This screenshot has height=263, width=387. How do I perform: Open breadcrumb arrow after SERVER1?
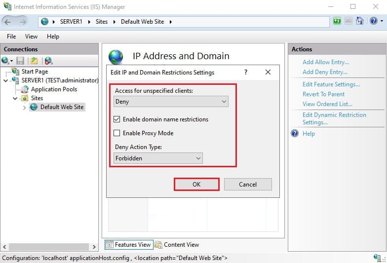[x=89, y=22]
